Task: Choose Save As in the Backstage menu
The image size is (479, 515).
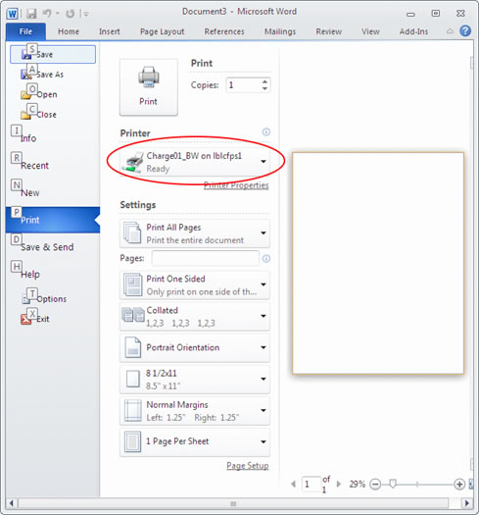Action: pyautogui.click(x=53, y=75)
